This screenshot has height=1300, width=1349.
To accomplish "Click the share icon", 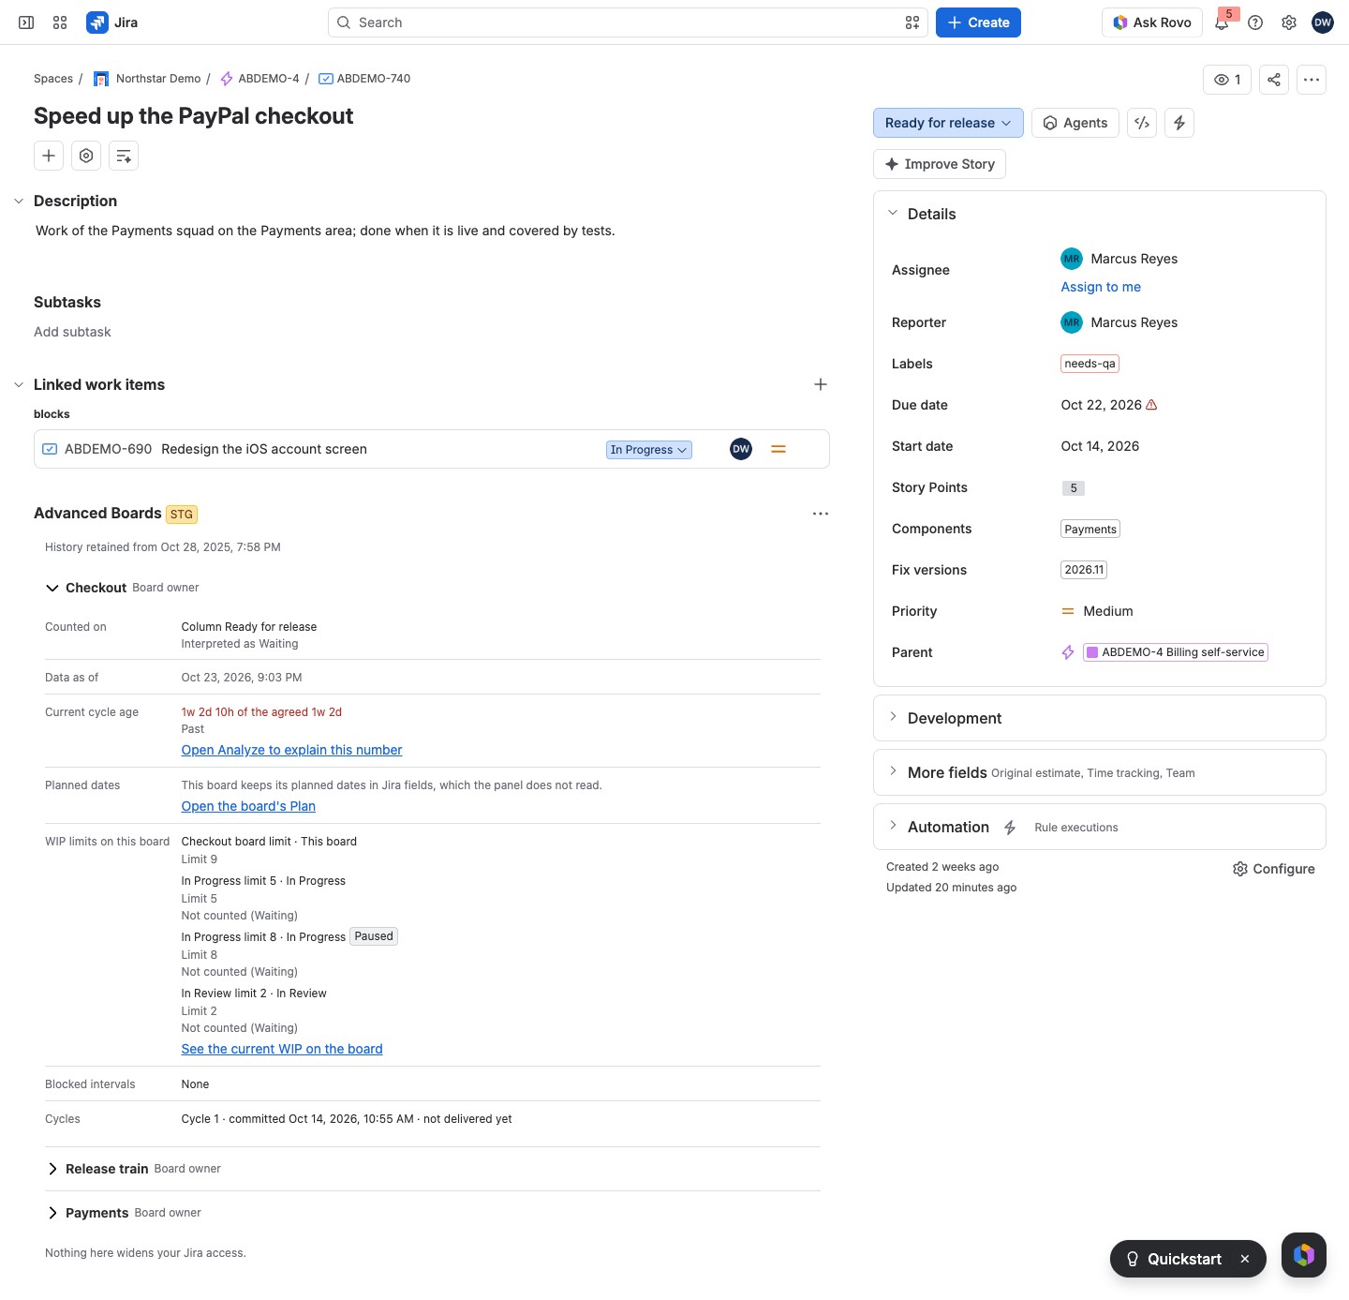I will coord(1274,80).
